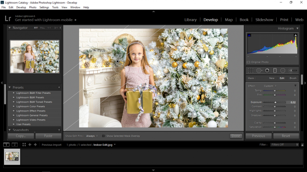Select the Crop Overlay tool icon
The image size is (307, 172).
(x=250, y=70)
